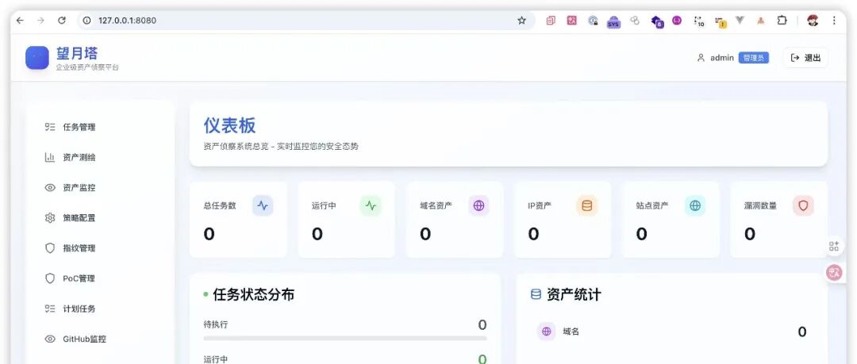Click the 企业级资产侦察平台 subtitle

(x=87, y=67)
